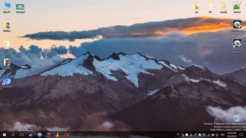
Task: Open the red swirl app on taskbar
Action: coord(66,135)
